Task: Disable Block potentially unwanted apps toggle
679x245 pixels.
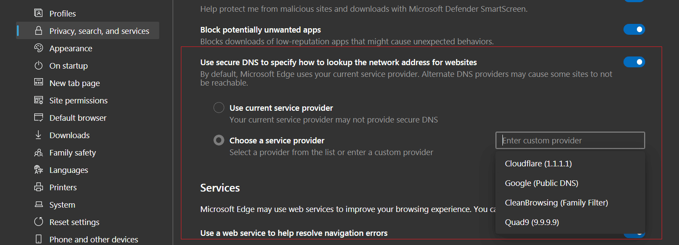Action: 634,30
